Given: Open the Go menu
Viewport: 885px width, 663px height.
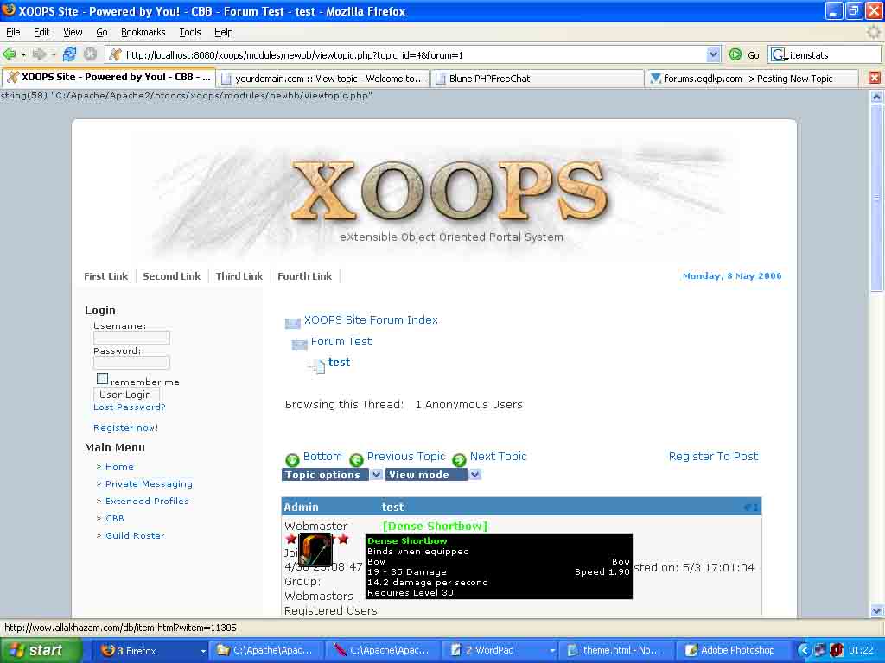Looking at the screenshot, I should [x=102, y=32].
